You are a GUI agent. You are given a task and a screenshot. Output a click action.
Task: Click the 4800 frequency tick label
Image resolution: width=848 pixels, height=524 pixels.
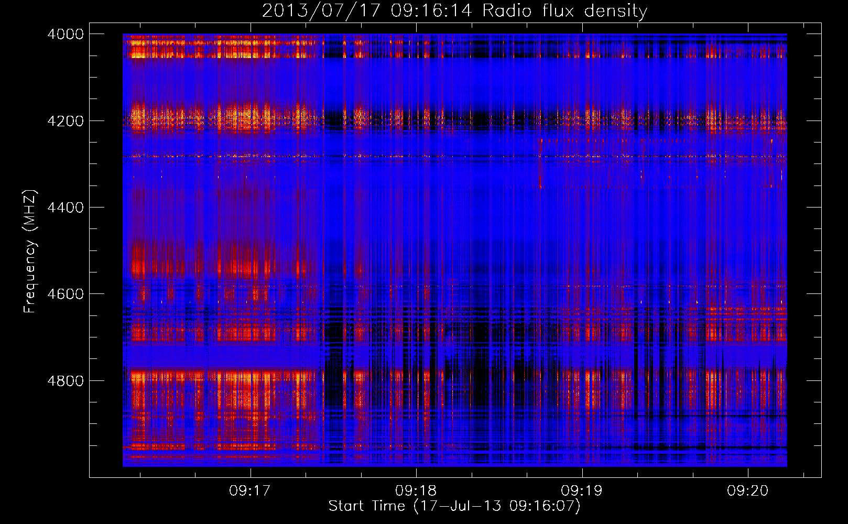66,381
